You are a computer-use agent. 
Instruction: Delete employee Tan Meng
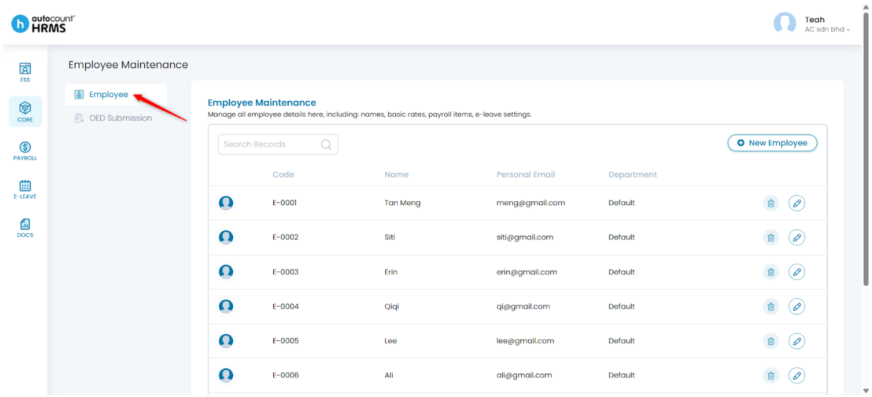click(x=771, y=203)
